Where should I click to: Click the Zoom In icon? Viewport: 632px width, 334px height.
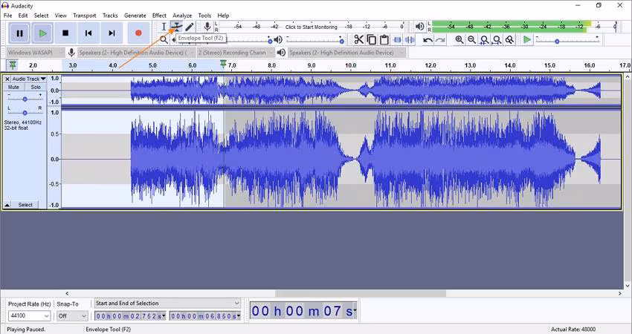459,39
